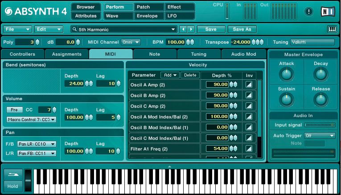Toggle Inv for Oscil B Mod Index/Bal
This screenshot has width=341, height=195.
pyautogui.click(x=249, y=127)
